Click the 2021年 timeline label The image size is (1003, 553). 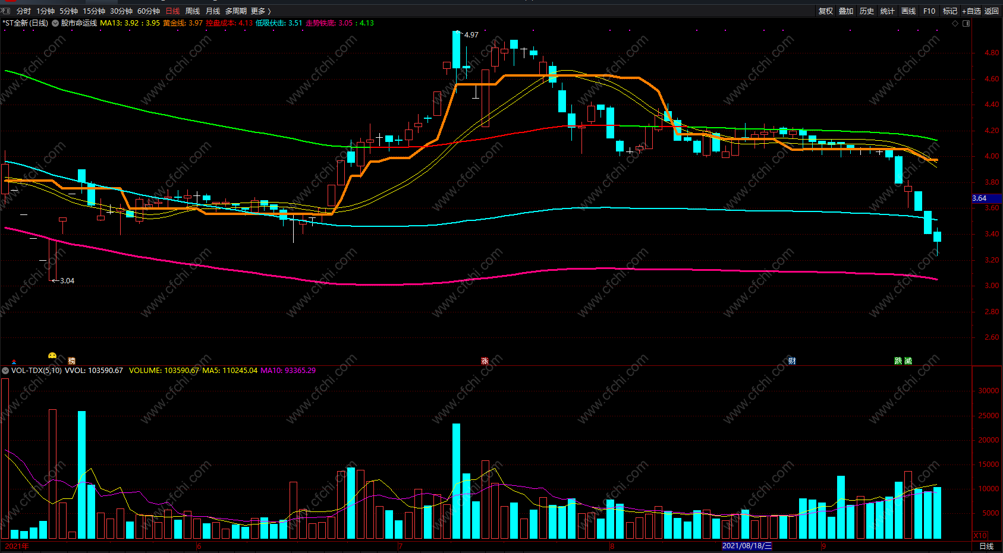click(x=17, y=546)
